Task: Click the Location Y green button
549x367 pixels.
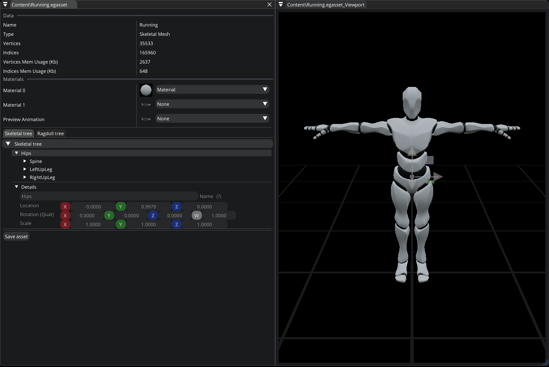Action: coord(121,206)
